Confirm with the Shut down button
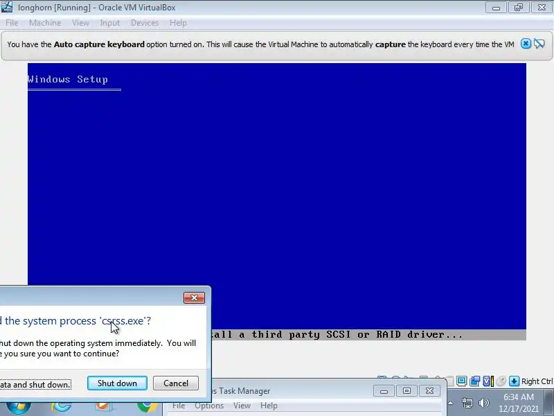Screen dimensions: 554x416 [x=117, y=383]
